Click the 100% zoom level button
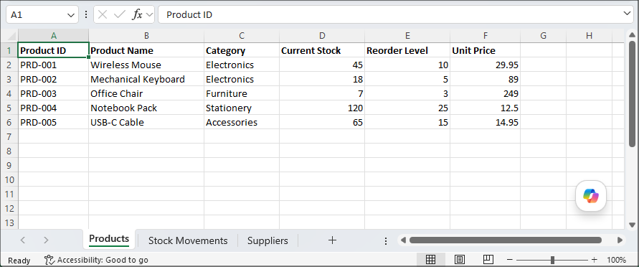 [617, 260]
